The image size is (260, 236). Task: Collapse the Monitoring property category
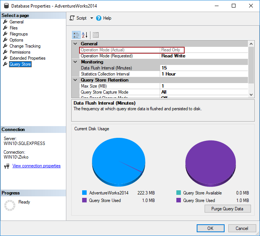point(75,62)
